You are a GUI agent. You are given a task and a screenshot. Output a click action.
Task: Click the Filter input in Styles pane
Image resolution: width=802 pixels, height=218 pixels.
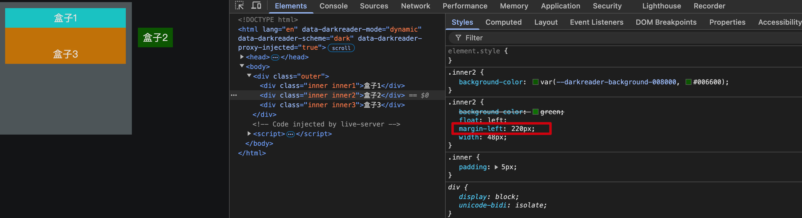[x=626, y=38]
